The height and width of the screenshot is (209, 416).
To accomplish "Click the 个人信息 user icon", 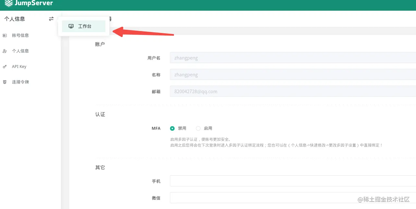I will pos(5,51).
